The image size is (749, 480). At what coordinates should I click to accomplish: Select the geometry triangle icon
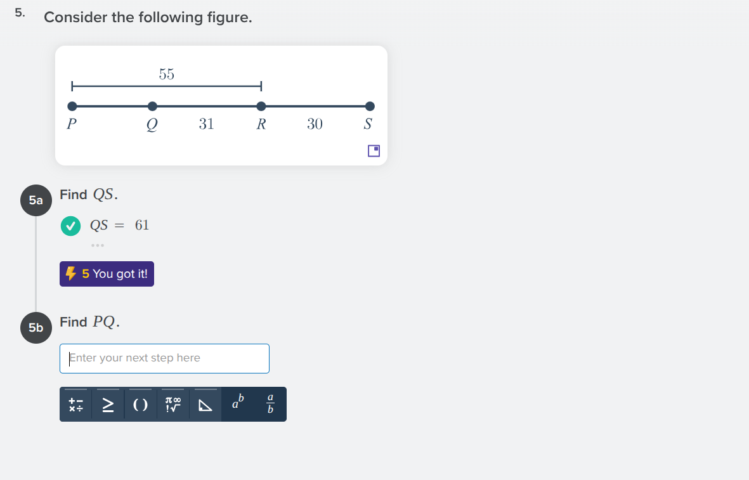[205, 404]
